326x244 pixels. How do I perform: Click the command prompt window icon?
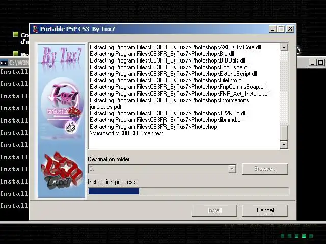[4, 63]
